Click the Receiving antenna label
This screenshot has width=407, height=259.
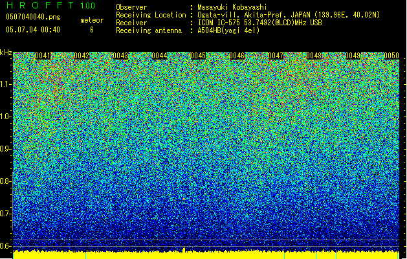coord(149,30)
